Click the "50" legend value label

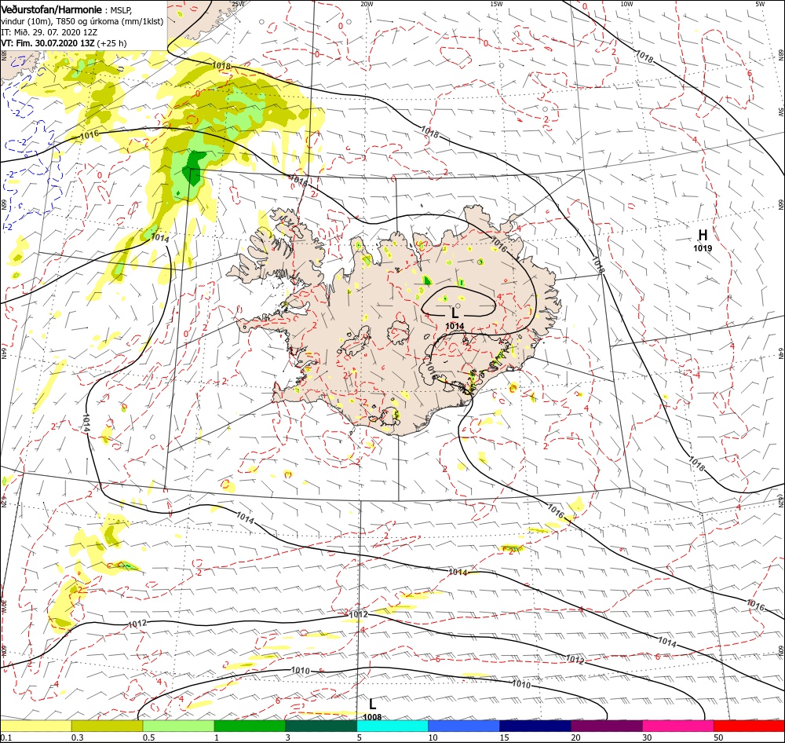coord(718,738)
